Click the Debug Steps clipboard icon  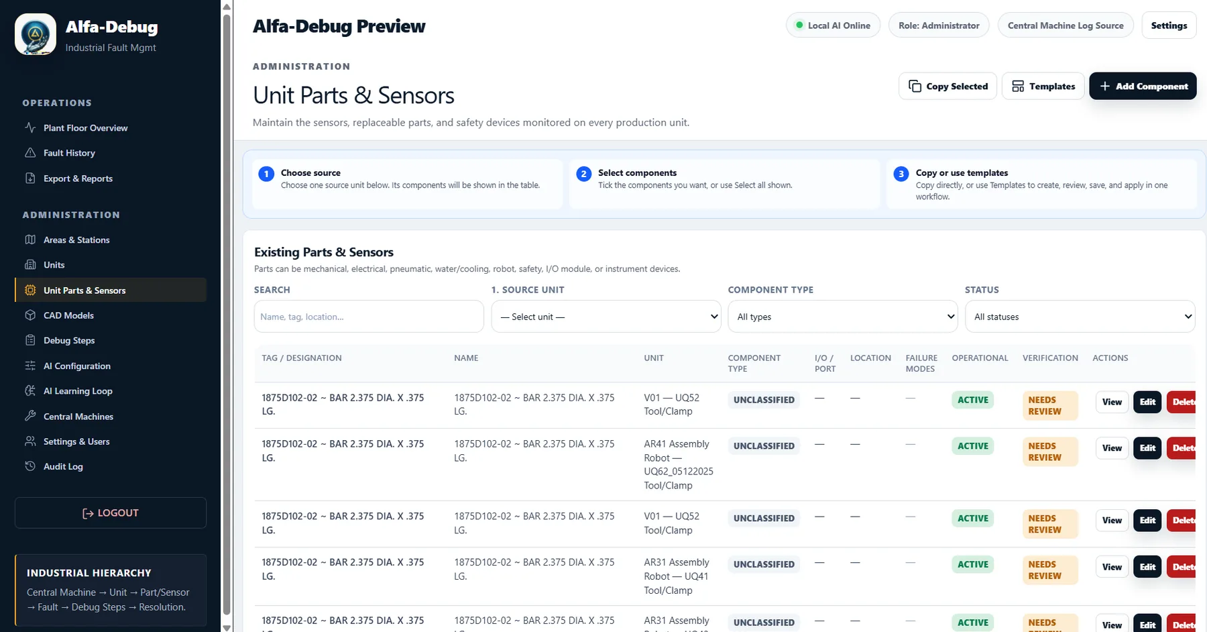pos(30,340)
